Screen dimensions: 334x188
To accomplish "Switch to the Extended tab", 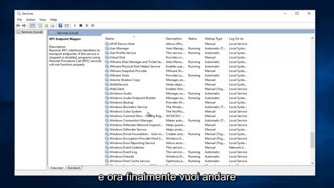I will [57, 168].
